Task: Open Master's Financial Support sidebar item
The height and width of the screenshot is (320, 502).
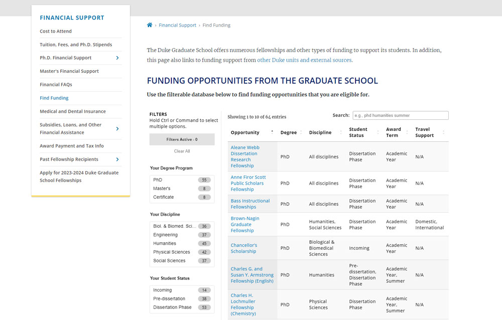Action: click(x=69, y=71)
